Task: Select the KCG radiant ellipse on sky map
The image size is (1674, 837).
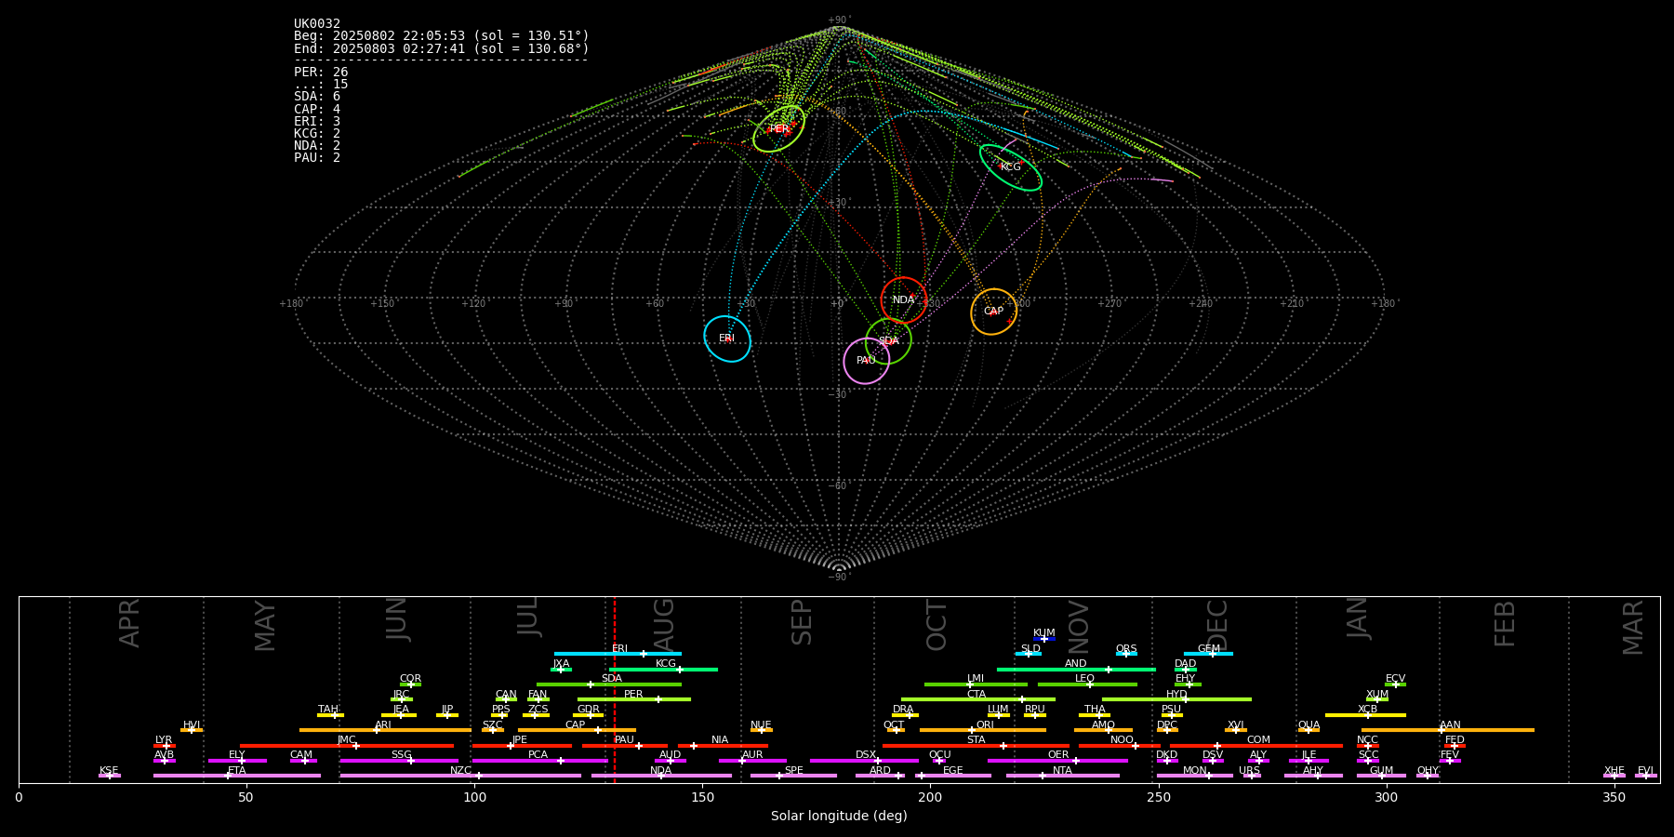Action: pos(1011,167)
